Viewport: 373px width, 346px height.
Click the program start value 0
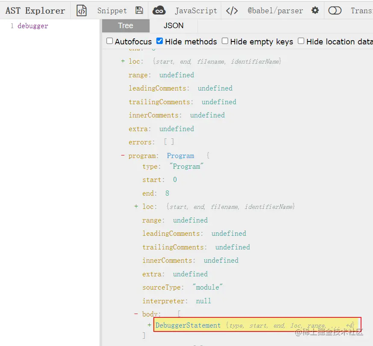(x=175, y=180)
